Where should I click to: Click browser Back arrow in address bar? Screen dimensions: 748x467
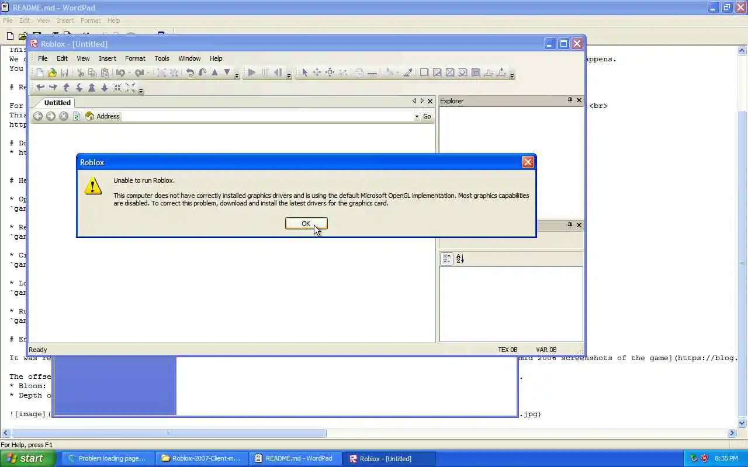coord(38,116)
